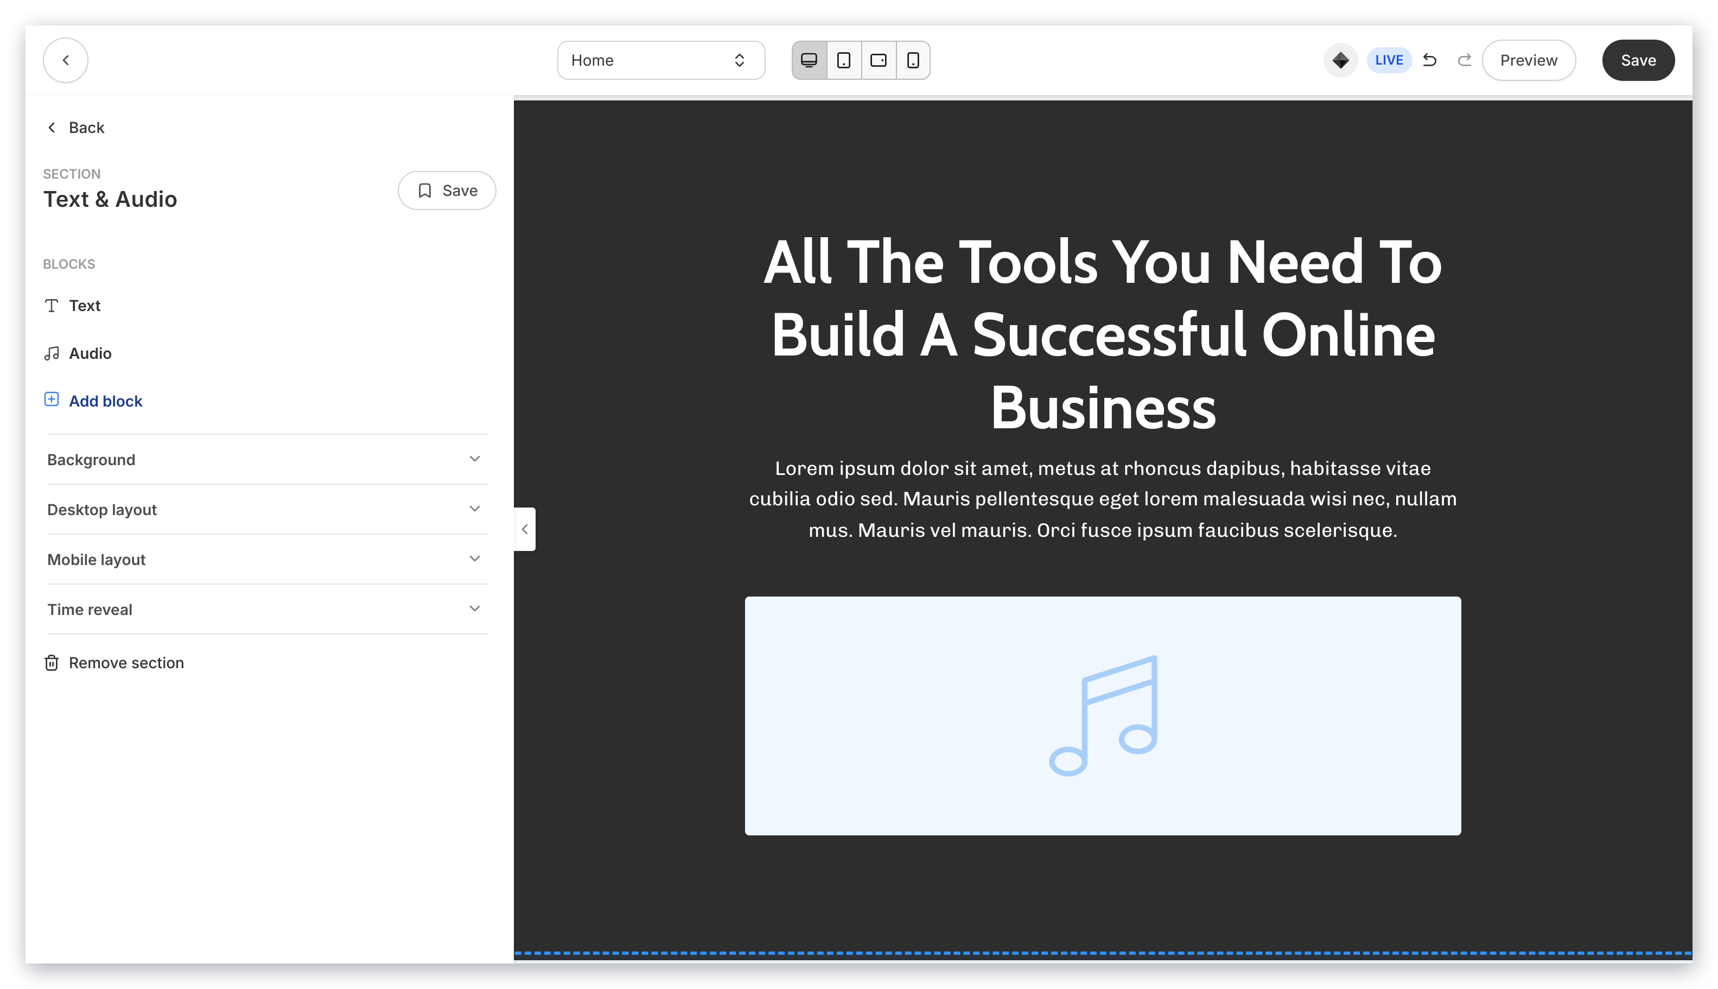This screenshot has width=1718, height=989.
Task: Click the Text & Audio section title
Action: tap(110, 199)
